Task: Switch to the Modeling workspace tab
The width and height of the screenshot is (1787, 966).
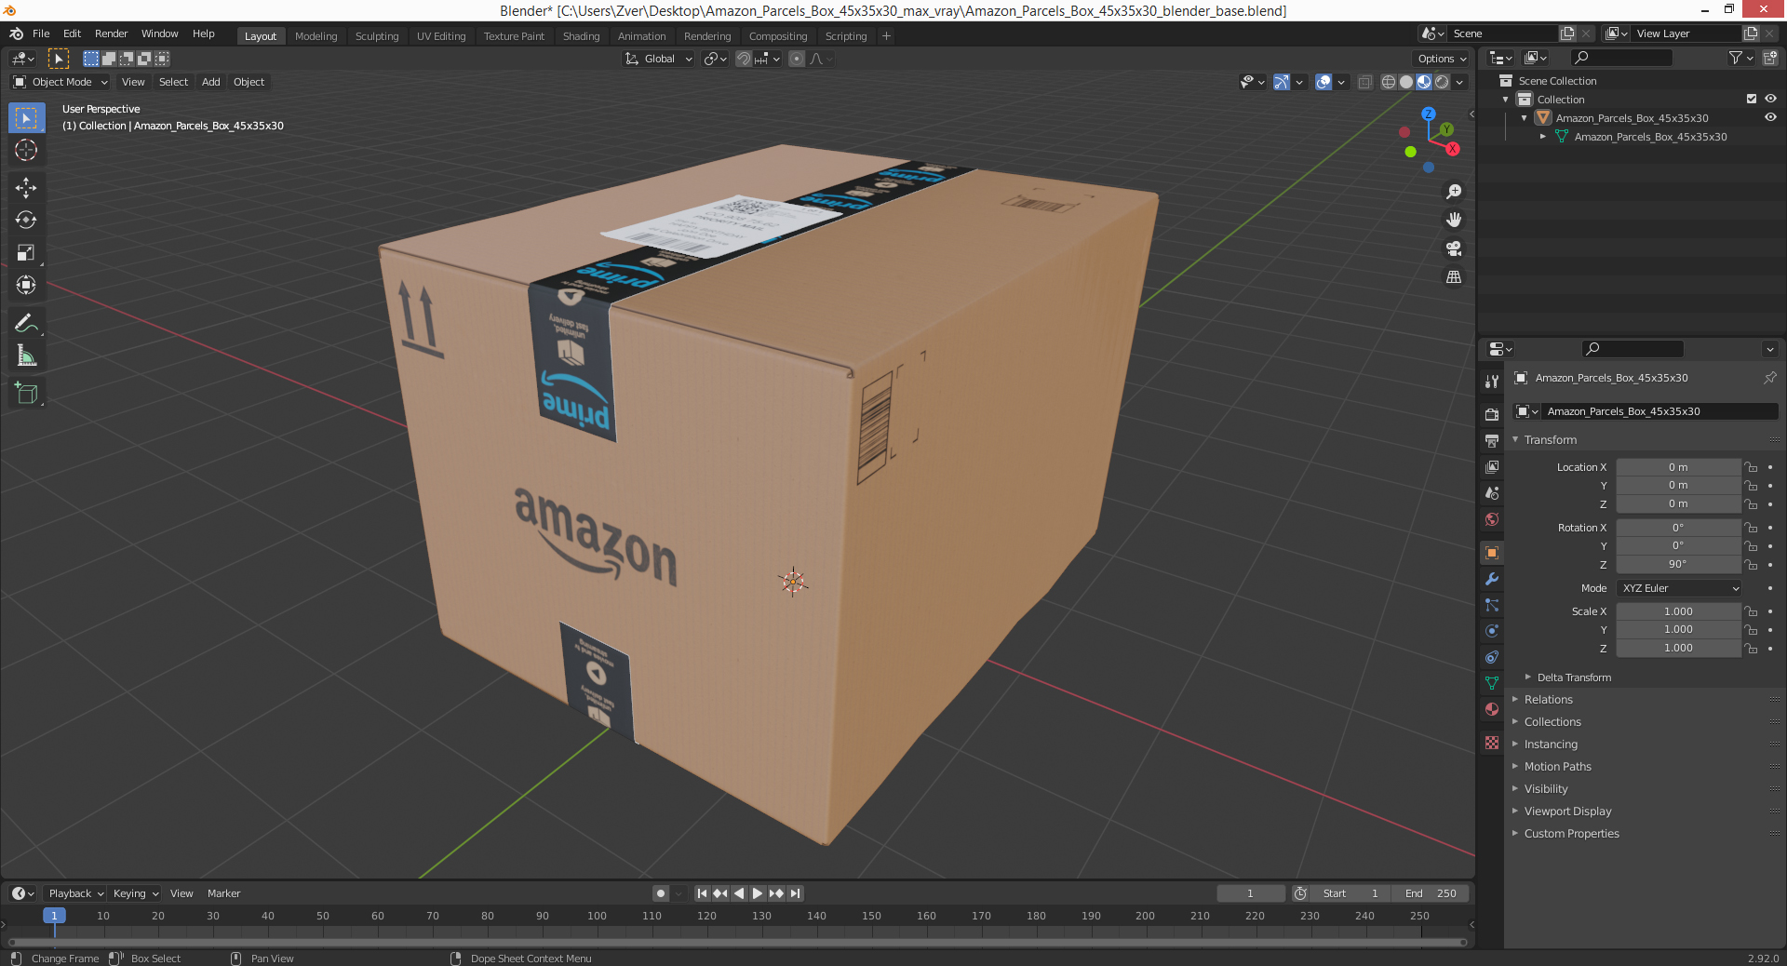Action: (316, 36)
